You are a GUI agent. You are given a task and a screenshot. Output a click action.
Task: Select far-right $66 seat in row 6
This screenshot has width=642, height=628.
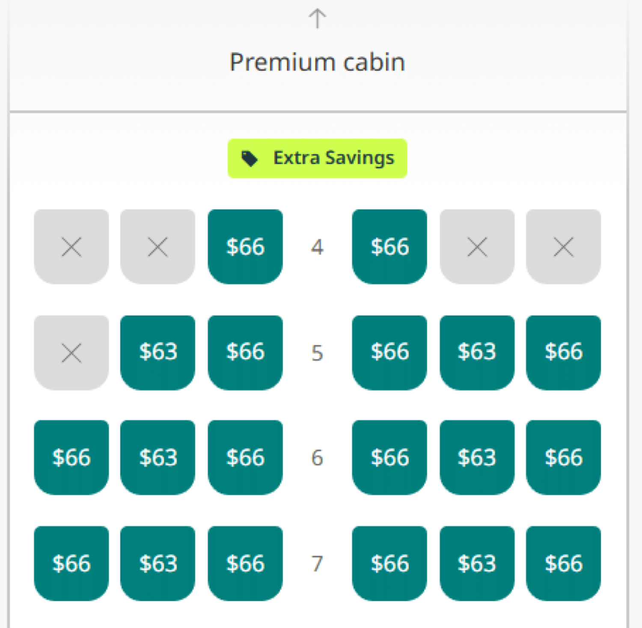pyautogui.click(x=563, y=457)
